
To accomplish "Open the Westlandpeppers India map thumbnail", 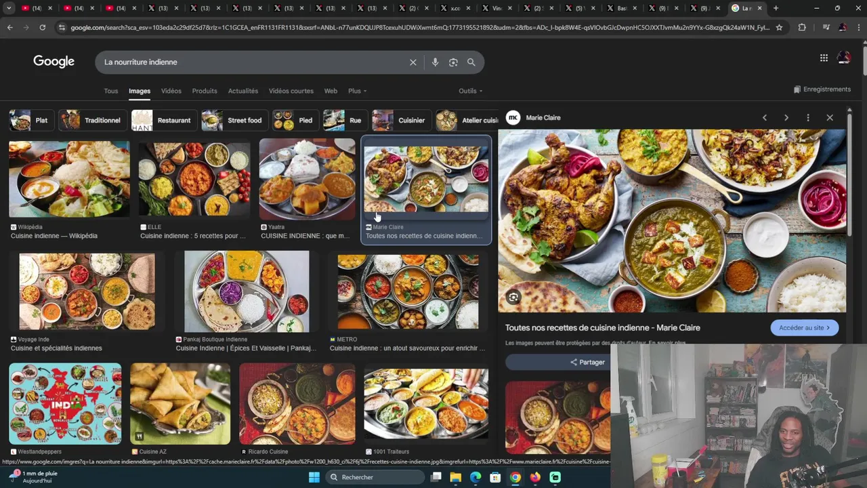I will tap(65, 404).
